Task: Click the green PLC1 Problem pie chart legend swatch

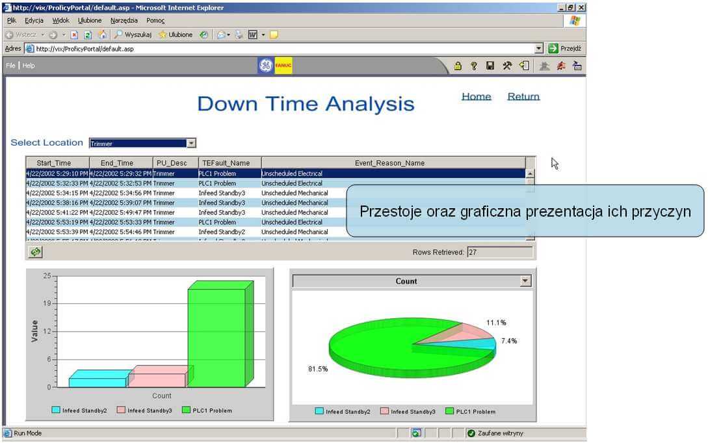Action: (449, 411)
